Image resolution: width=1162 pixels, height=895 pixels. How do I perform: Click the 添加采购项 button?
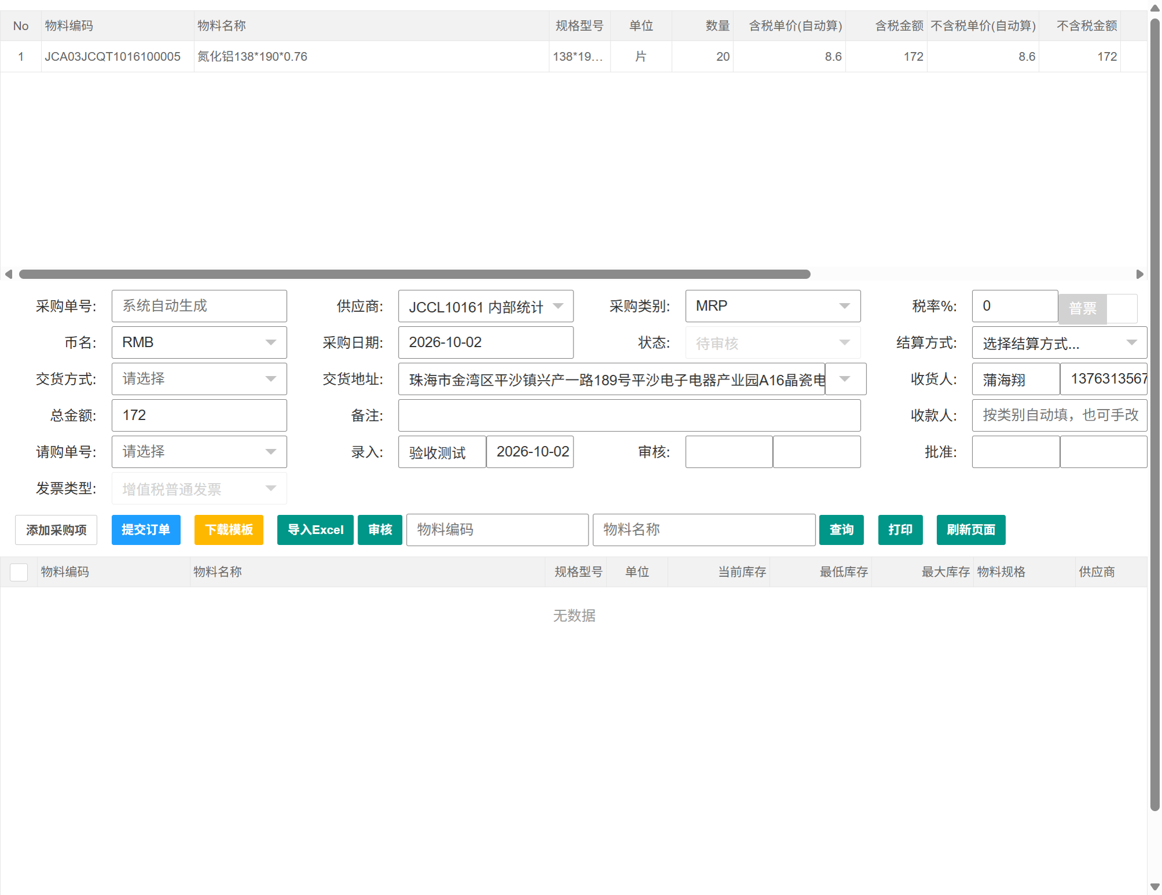pos(56,530)
